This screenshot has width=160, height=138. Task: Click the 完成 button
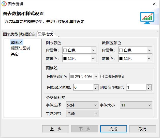tap(113, 129)
